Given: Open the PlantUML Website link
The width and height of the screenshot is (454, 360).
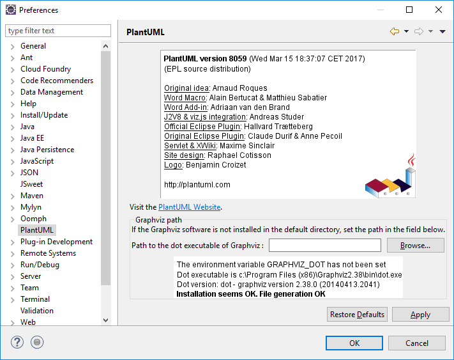Looking at the screenshot, I should pyautogui.click(x=190, y=207).
